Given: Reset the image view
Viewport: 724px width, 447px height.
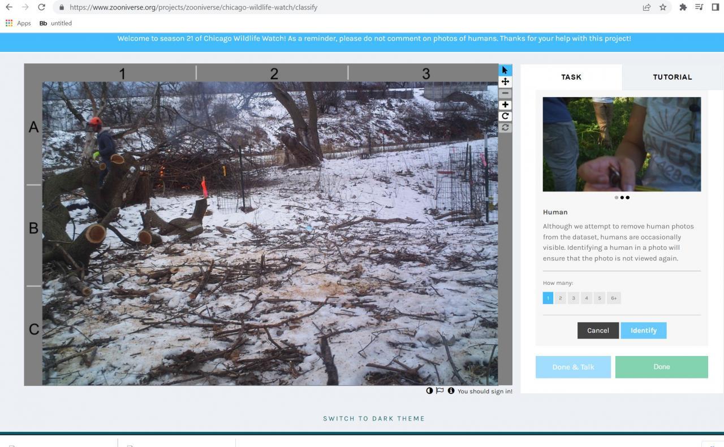Looking at the screenshot, I should (505, 128).
